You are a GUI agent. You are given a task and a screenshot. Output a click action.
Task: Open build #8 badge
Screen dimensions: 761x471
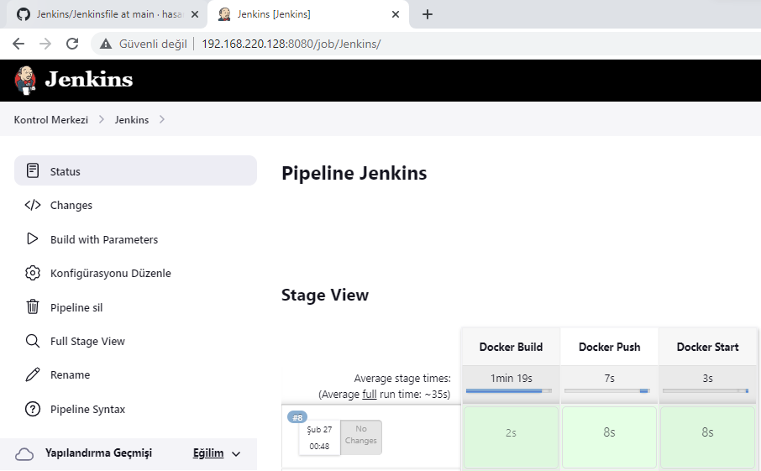coord(297,417)
